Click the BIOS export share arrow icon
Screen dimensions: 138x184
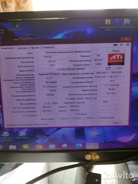(x=108, y=68)
